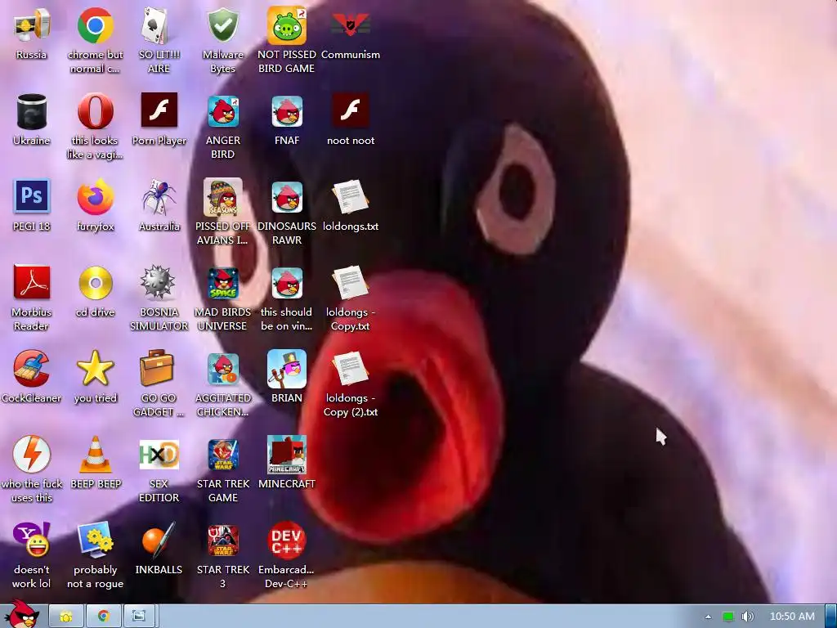The height and width of the screenshot is (628, 837).
Task: Switch to the third taskbar window button
Action: pos(139,617)
